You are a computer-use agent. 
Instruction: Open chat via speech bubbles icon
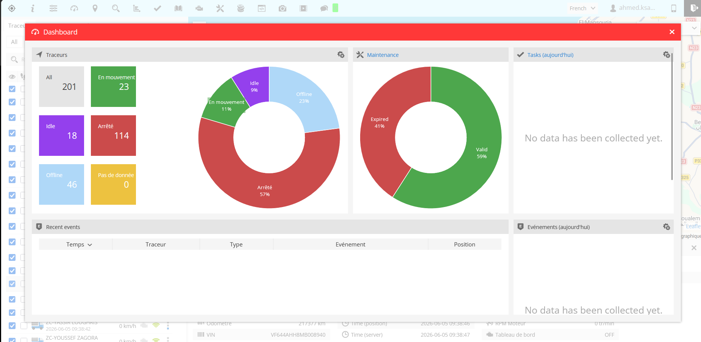(324, 8)
